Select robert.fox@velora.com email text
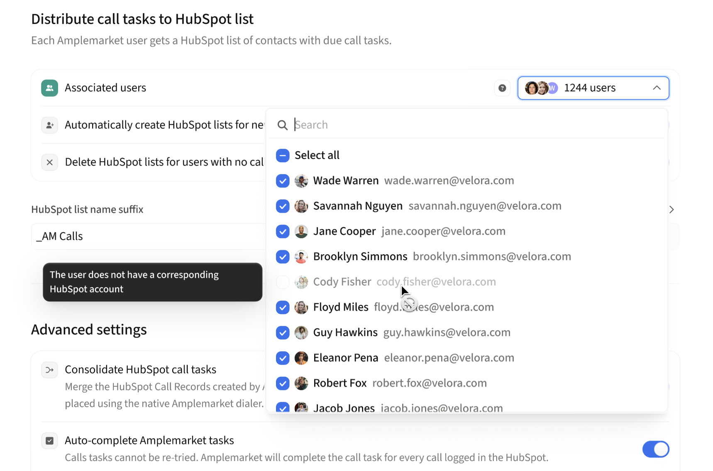This screenshot has height=471, width=713. (x=430, y=383)
